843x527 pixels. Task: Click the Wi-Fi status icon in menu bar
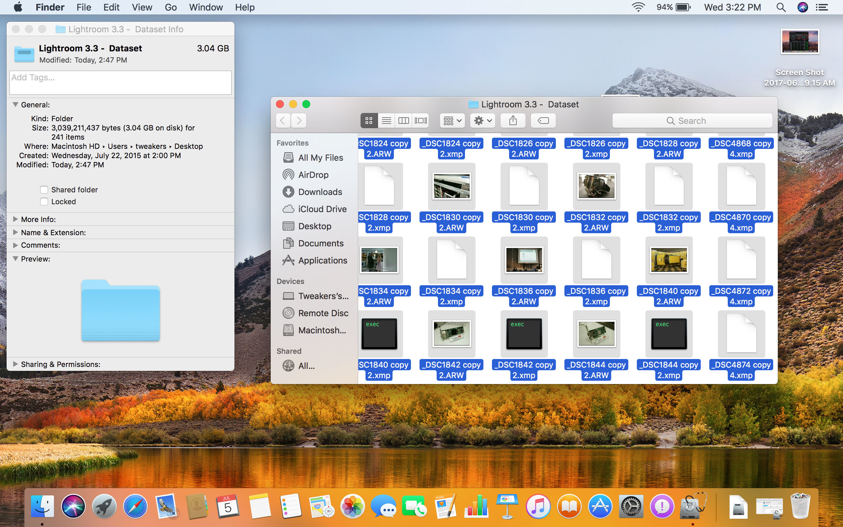tap(638, 7)
